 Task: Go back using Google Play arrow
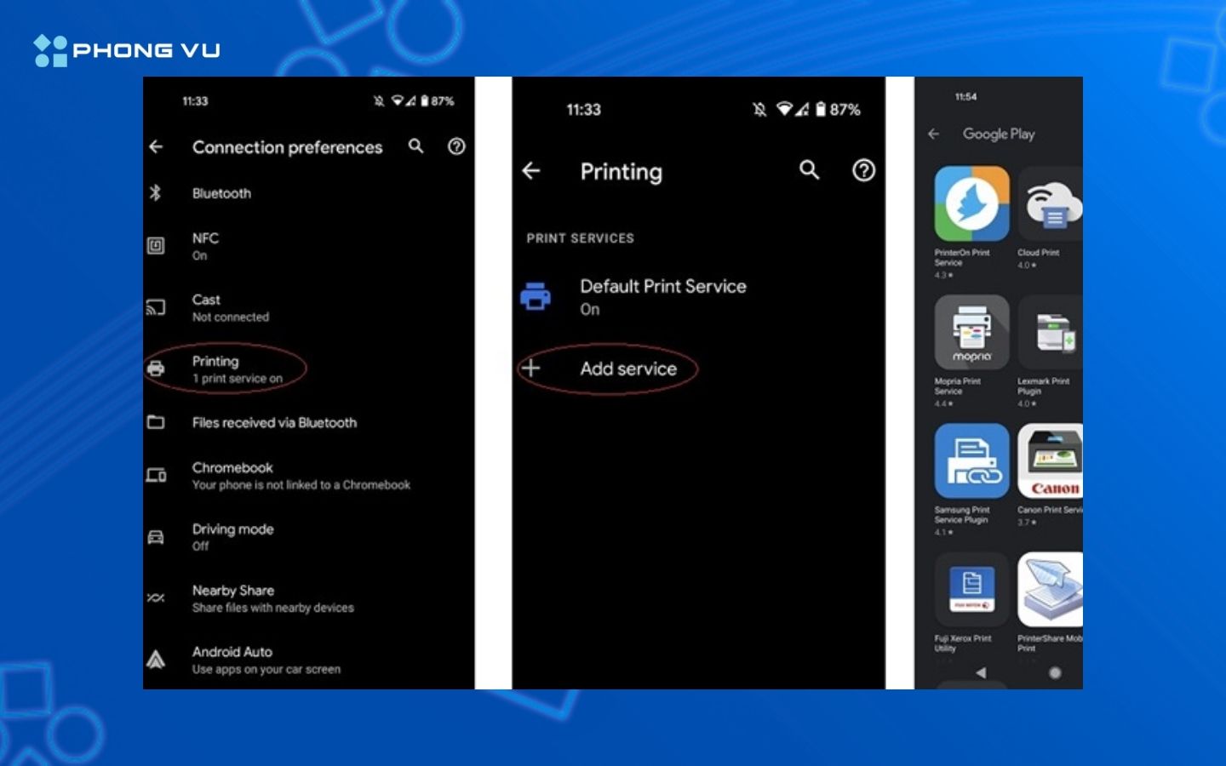coord(934,134)
